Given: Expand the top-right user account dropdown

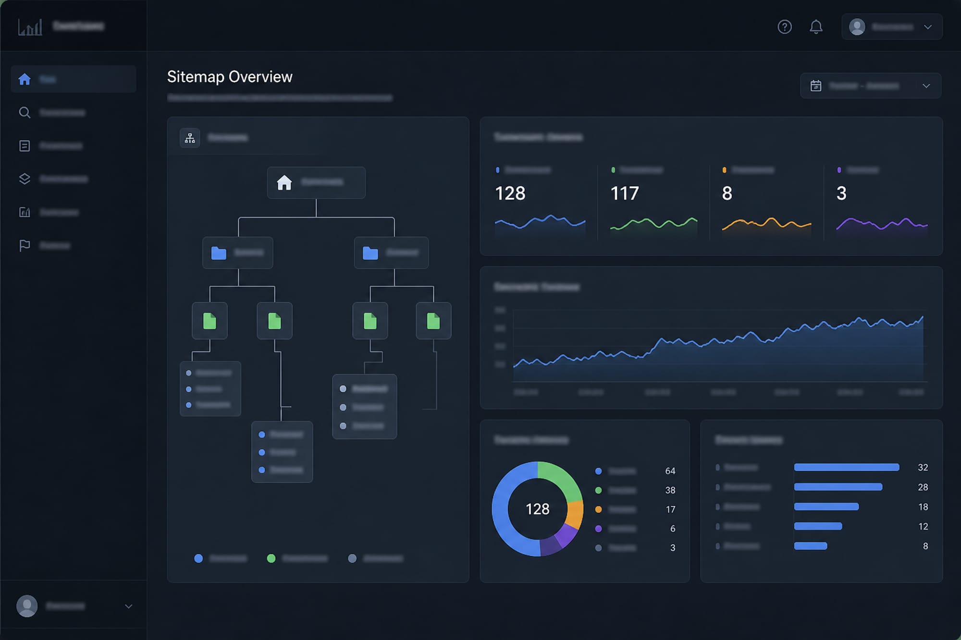Looking at the screenshot, I should [x=892, y=27].
